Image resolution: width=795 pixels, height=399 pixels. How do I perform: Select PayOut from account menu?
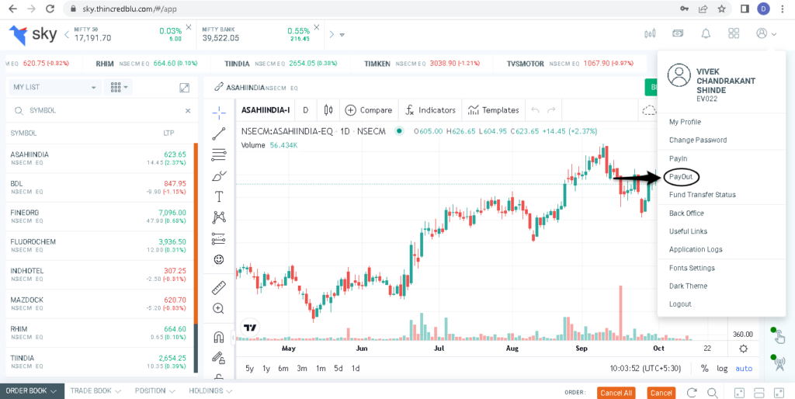680,176
